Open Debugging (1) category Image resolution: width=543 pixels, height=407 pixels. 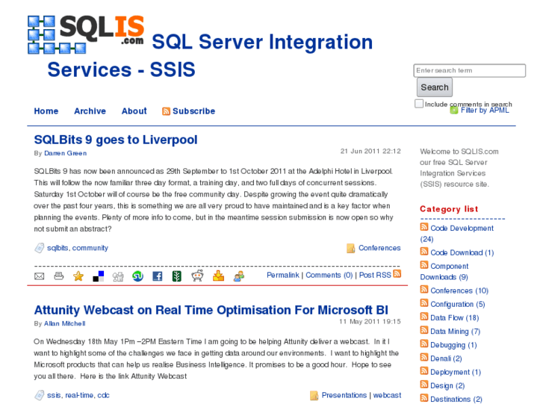coord(453,345)
